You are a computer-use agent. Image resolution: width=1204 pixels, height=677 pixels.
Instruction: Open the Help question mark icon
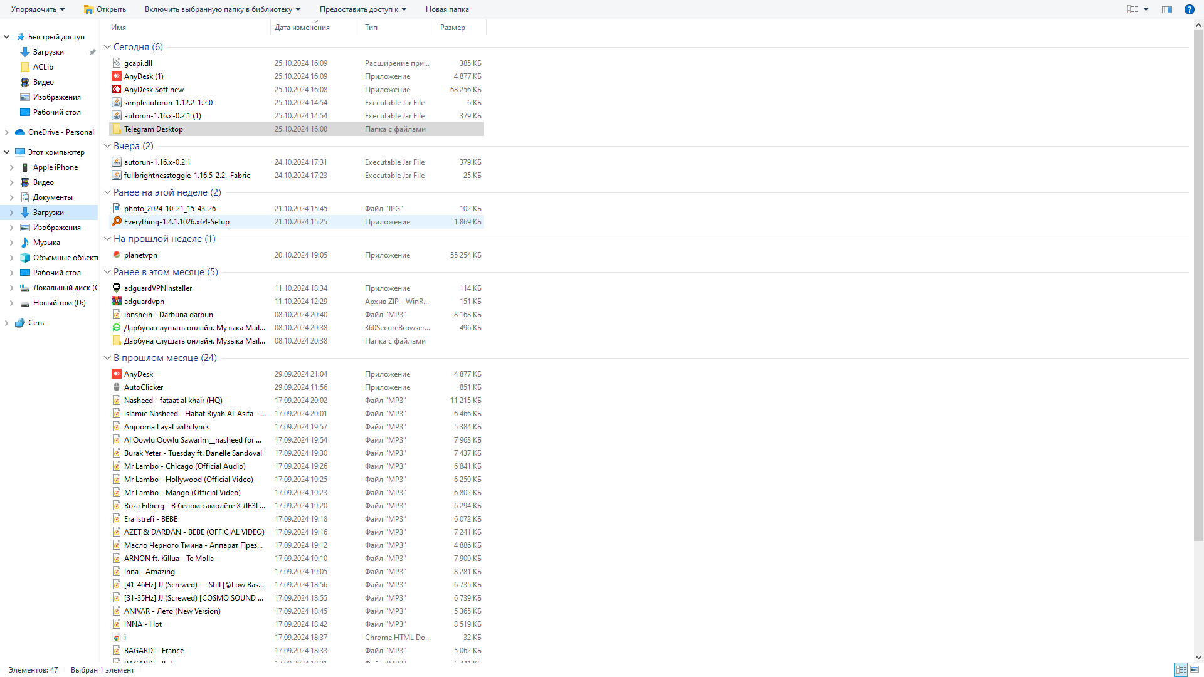point(1189,9)
